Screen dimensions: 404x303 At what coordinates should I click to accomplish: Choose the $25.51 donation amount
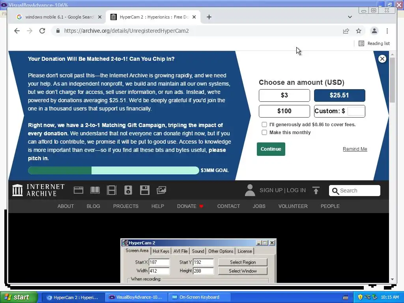339,95
